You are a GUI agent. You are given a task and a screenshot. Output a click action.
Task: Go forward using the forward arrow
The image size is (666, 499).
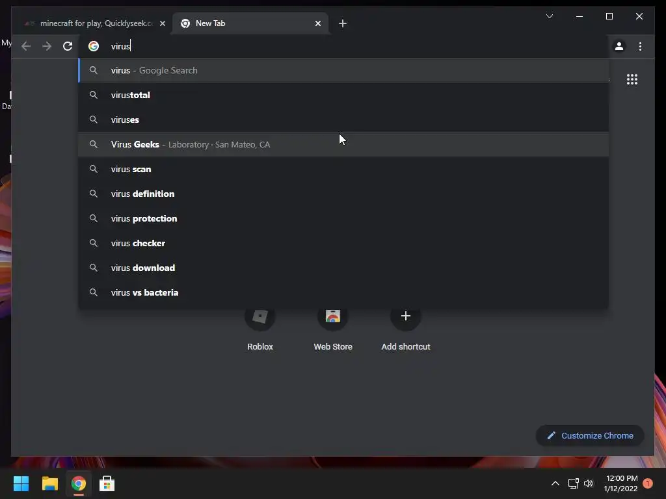47,46
